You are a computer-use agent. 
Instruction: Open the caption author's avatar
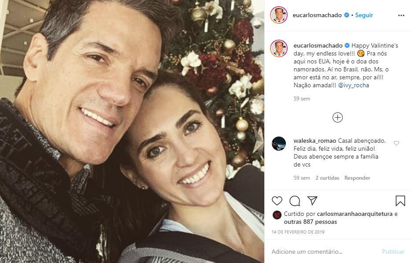279,48
